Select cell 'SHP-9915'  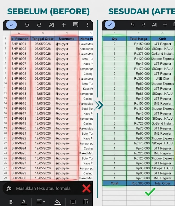coord(21,104)
